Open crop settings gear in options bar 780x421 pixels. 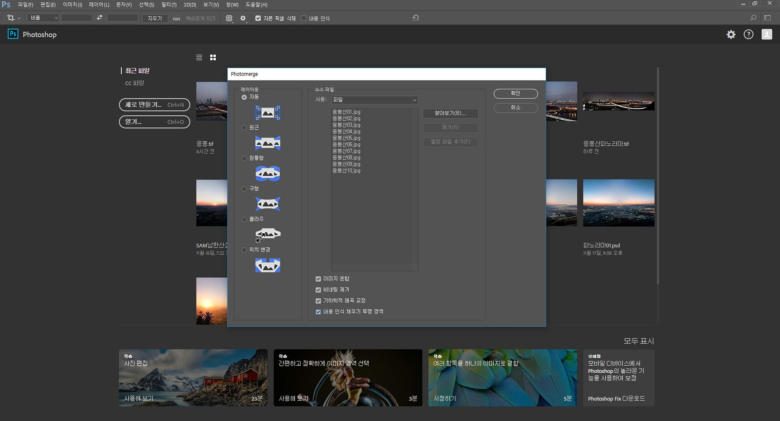(243, 18)
